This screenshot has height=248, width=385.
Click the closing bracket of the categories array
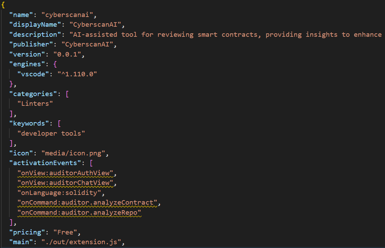click(11, 114)
